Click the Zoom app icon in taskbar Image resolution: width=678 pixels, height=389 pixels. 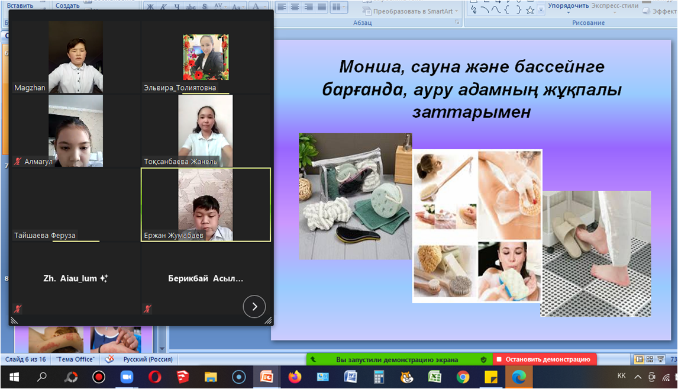tap(127, 377)
